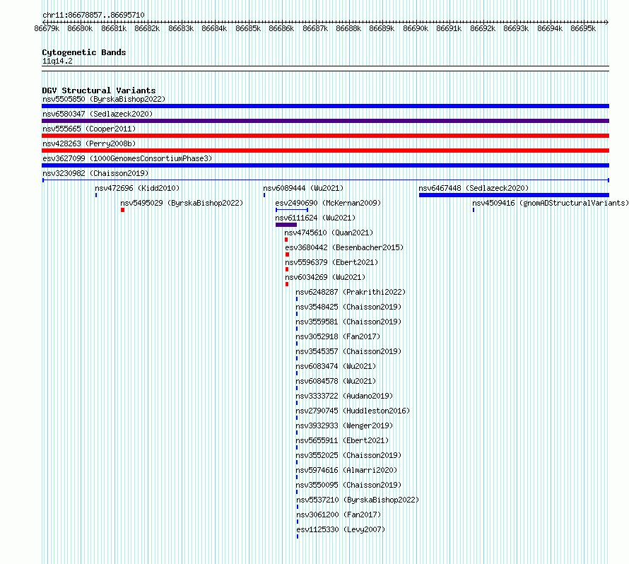Click the chr11:86678857..86695710 coordinate label
The image size is (629, 564).
pos(93,15)
